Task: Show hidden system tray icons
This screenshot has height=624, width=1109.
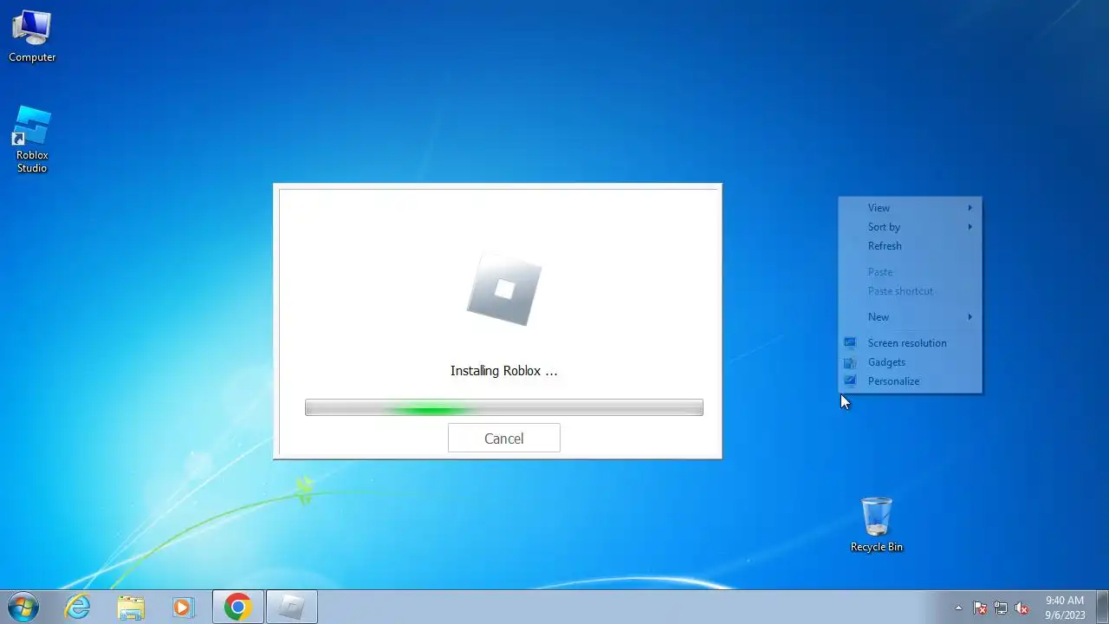Action: point(958,608)
